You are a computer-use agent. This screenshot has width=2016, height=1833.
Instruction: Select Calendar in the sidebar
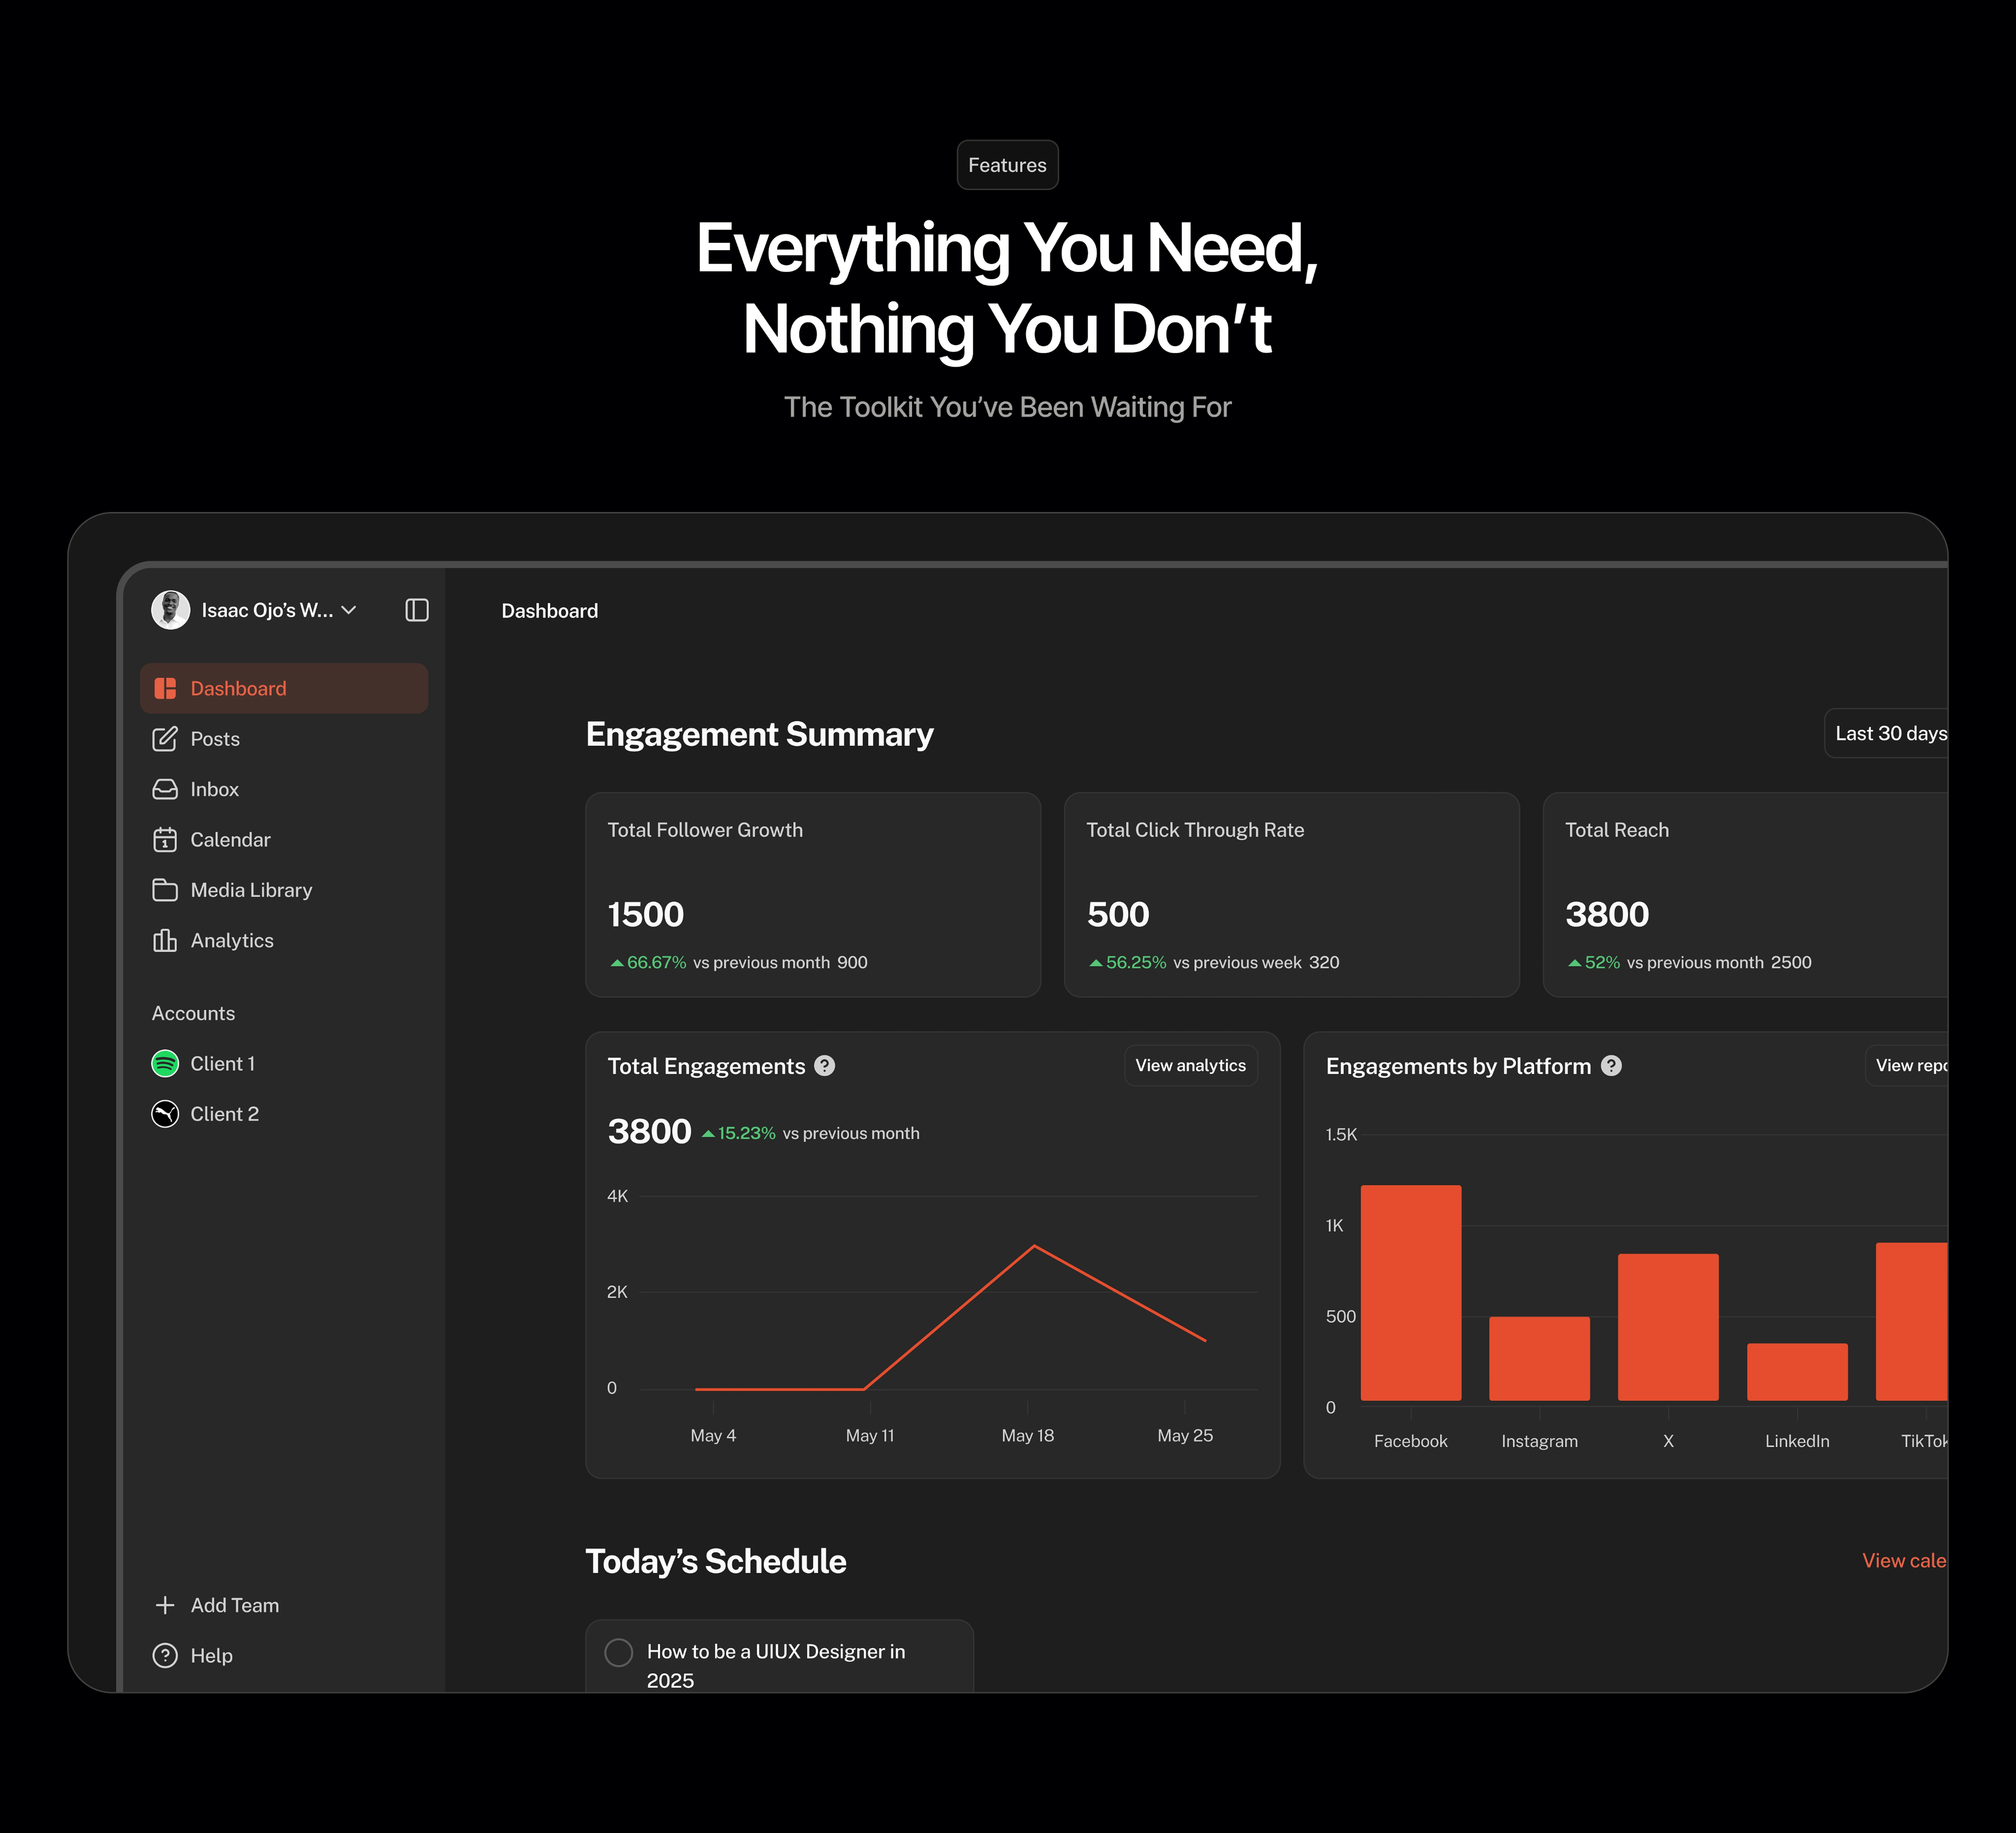coord(284,840)
